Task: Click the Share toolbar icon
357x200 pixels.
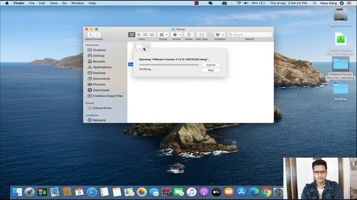Action: pos(189,34)
